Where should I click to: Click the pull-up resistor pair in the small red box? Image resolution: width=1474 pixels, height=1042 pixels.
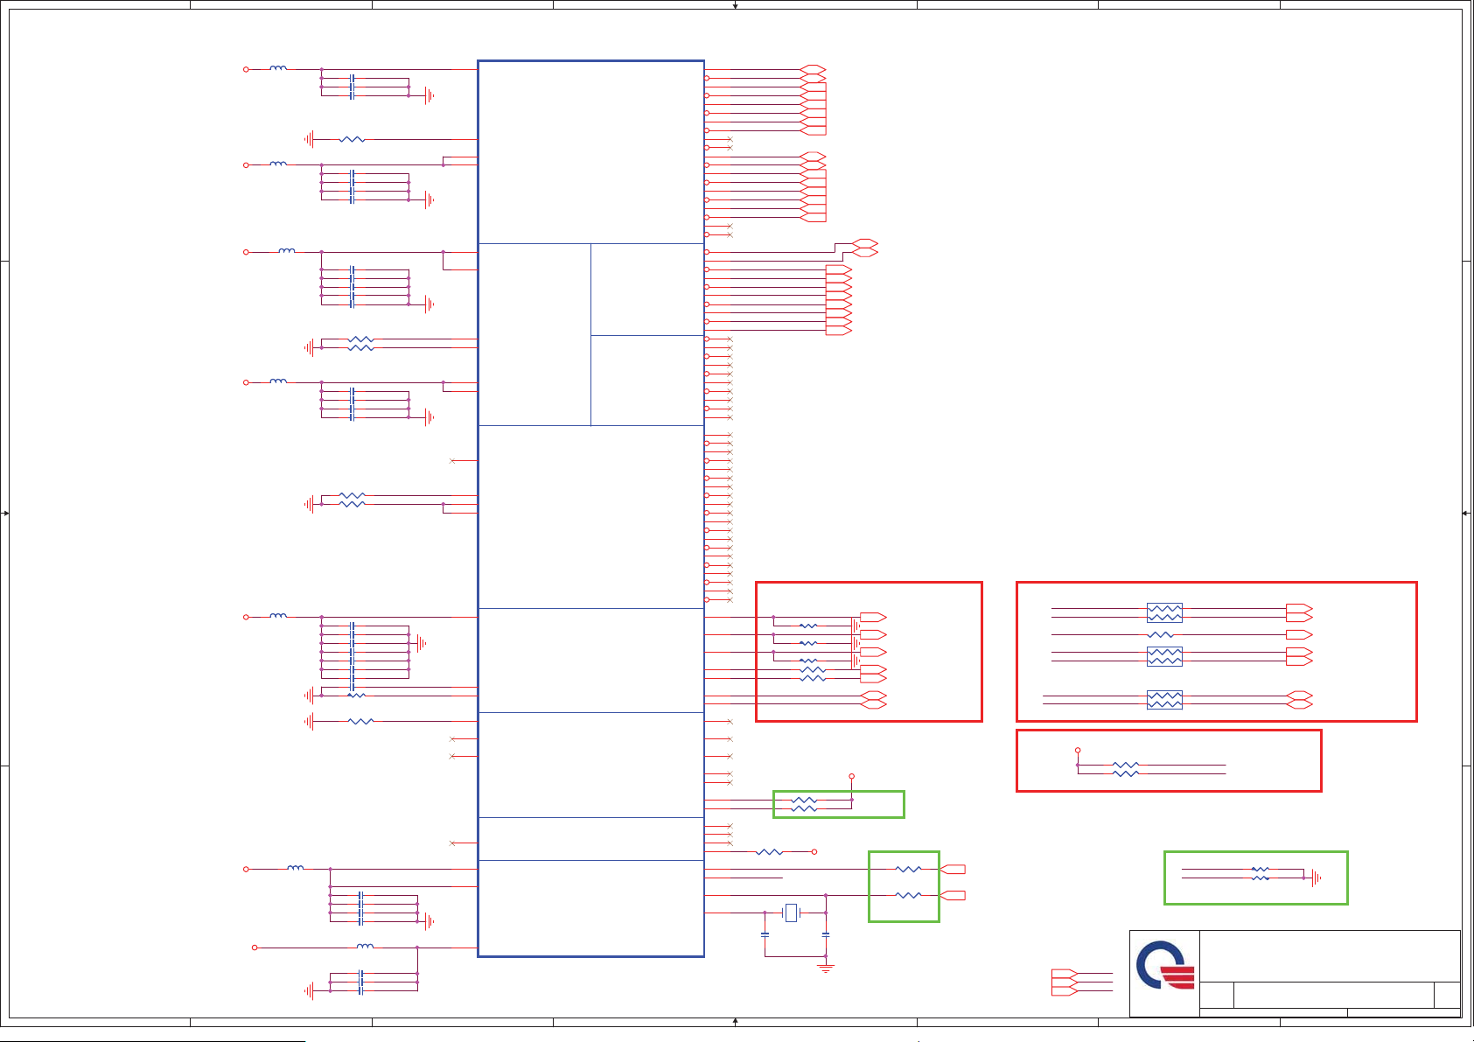click(1125, 769)
